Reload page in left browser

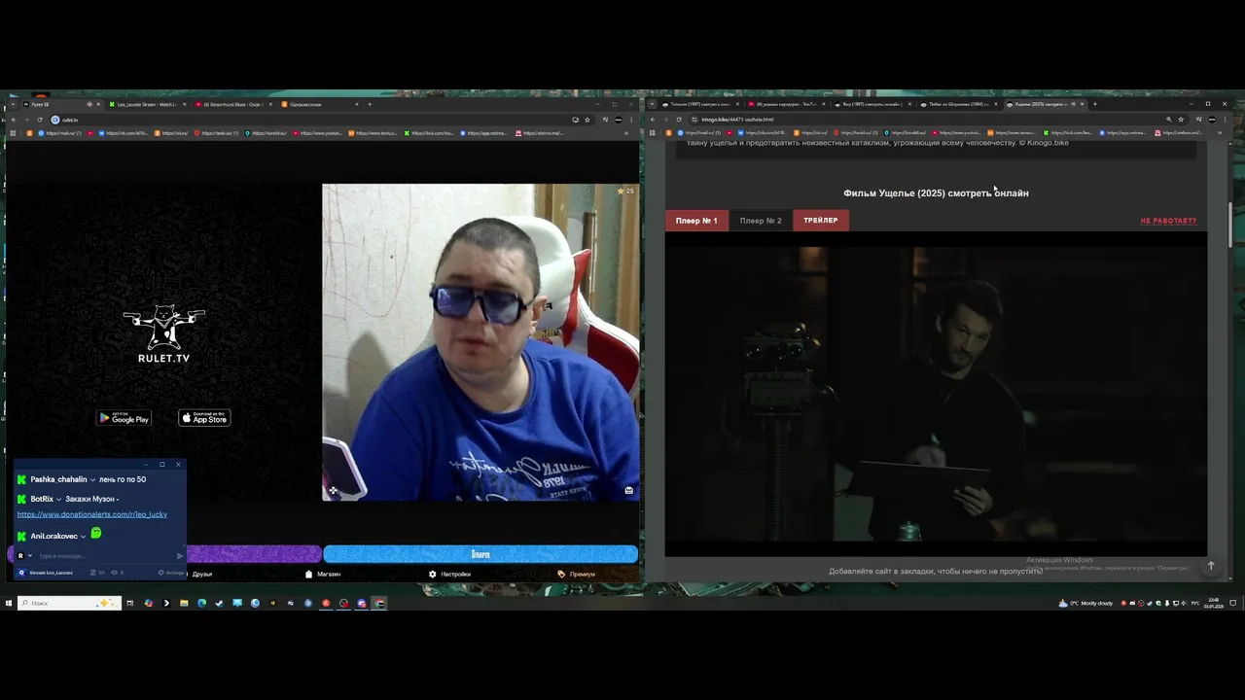[x=40, y=120]
